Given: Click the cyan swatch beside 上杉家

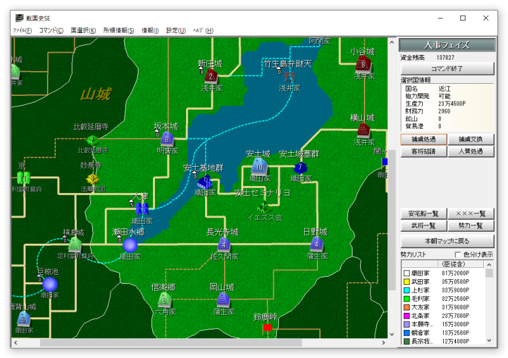Looking at the screenshot, I should point(406,290).
